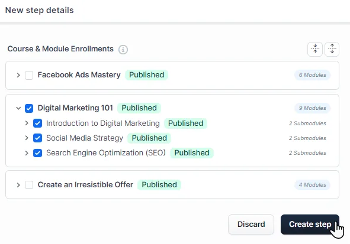Expand Search Engine Optimization (SEO) submodules
The width and height of the screenshot is (350, 244).
point(27,153)
